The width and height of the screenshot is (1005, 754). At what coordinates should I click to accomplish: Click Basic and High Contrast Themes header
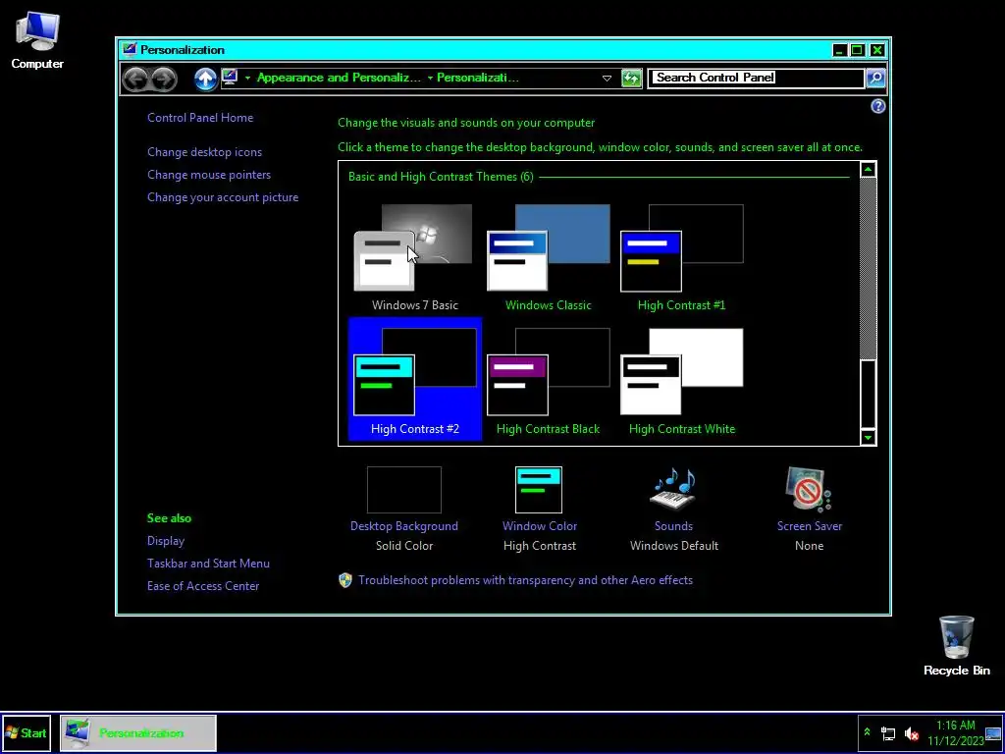441,177
